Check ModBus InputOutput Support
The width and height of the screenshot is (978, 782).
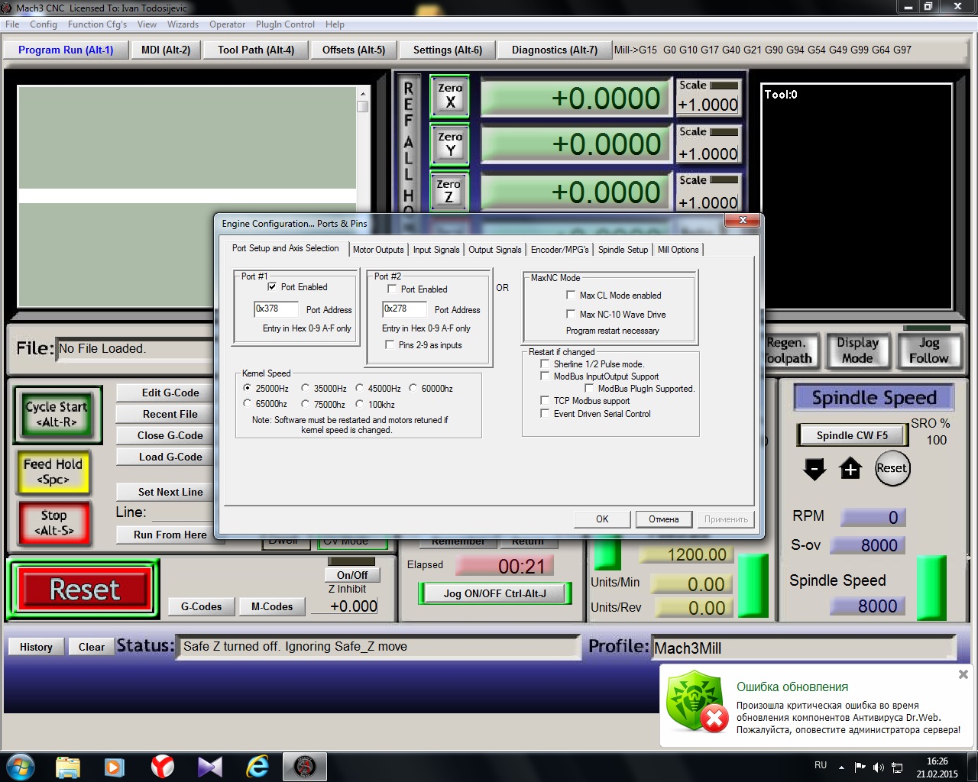pyautogui.click(x=545, y=376)
